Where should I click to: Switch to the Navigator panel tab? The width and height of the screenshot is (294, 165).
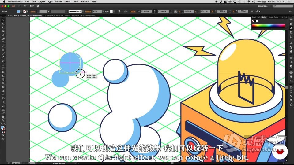click(x=254, y=17)
